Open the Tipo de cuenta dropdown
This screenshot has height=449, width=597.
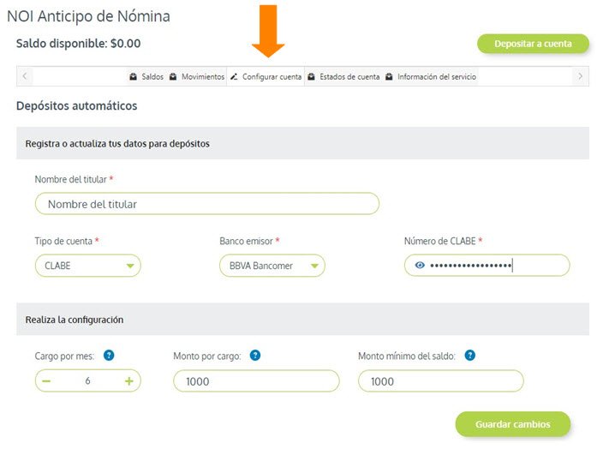88,266
